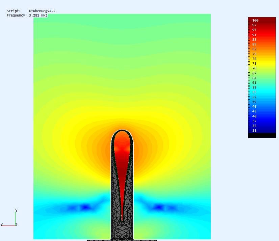This screenshot has width=279, height=241.
Task: Click the meshed base plate under the tube
Action: click(x=122, y=240)
